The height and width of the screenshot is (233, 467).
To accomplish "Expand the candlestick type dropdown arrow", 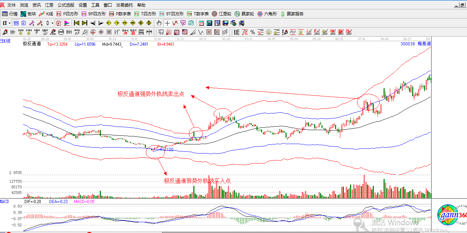I will pyautogui.click(x=53, y=23).
